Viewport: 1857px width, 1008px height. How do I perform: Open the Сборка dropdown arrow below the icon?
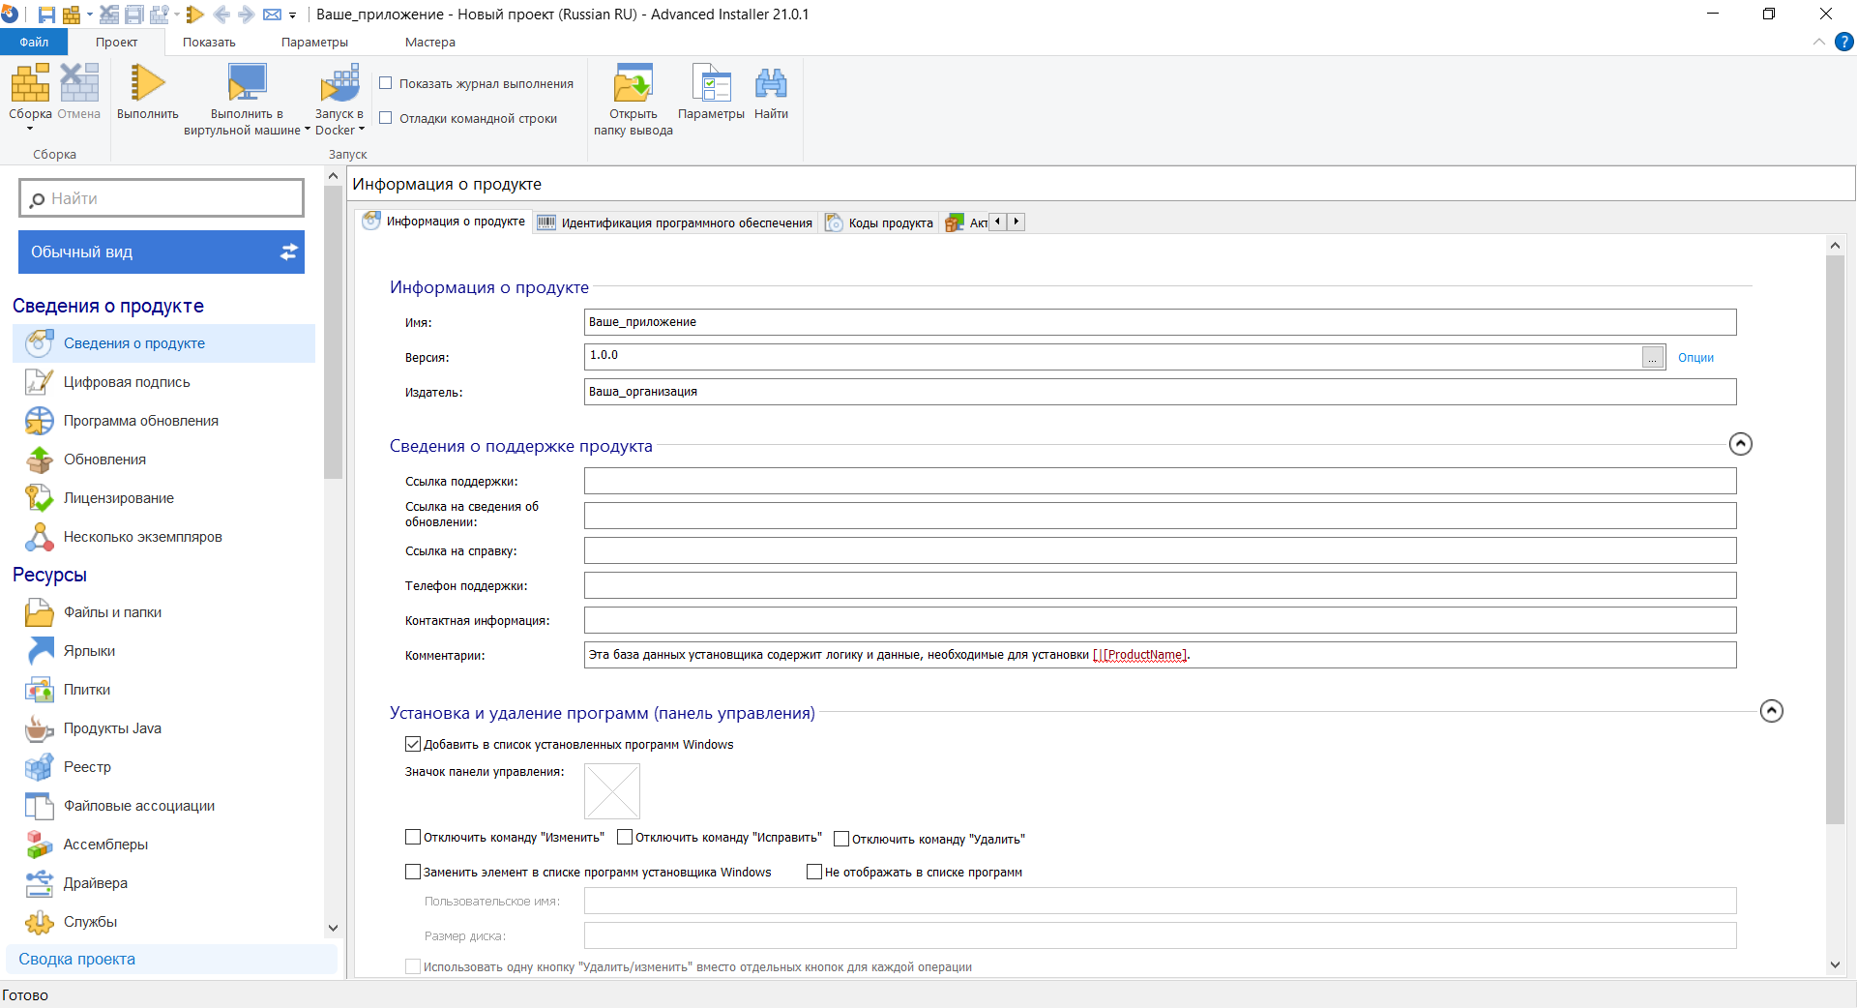click(30, 129)
